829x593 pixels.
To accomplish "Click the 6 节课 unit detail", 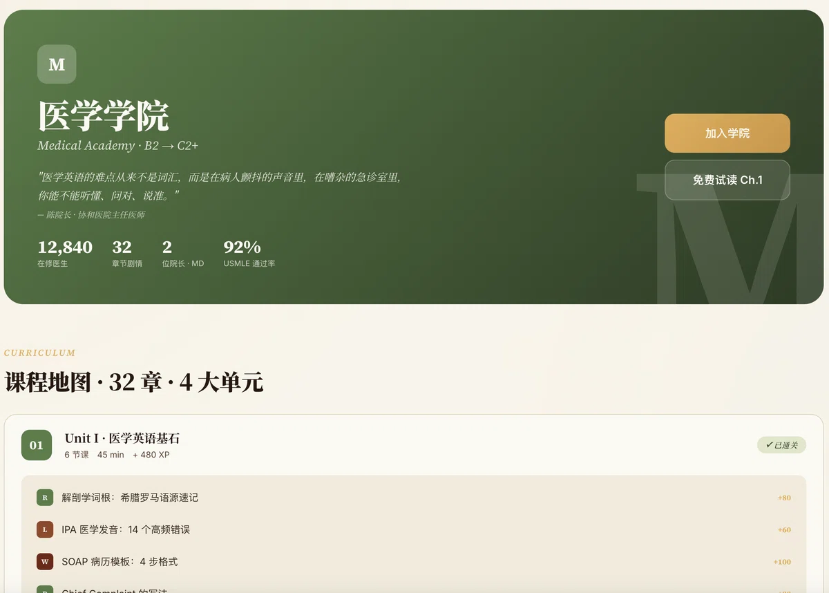I will [77, 455].
